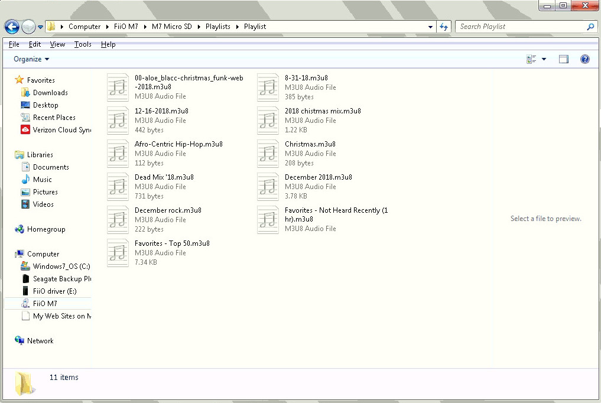Open the Tools menu
This screenshot has height=403, width=601.
[83, 44]
